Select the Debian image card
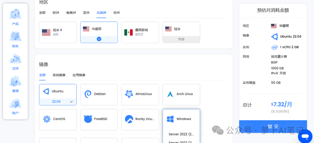 coord(99,95)
